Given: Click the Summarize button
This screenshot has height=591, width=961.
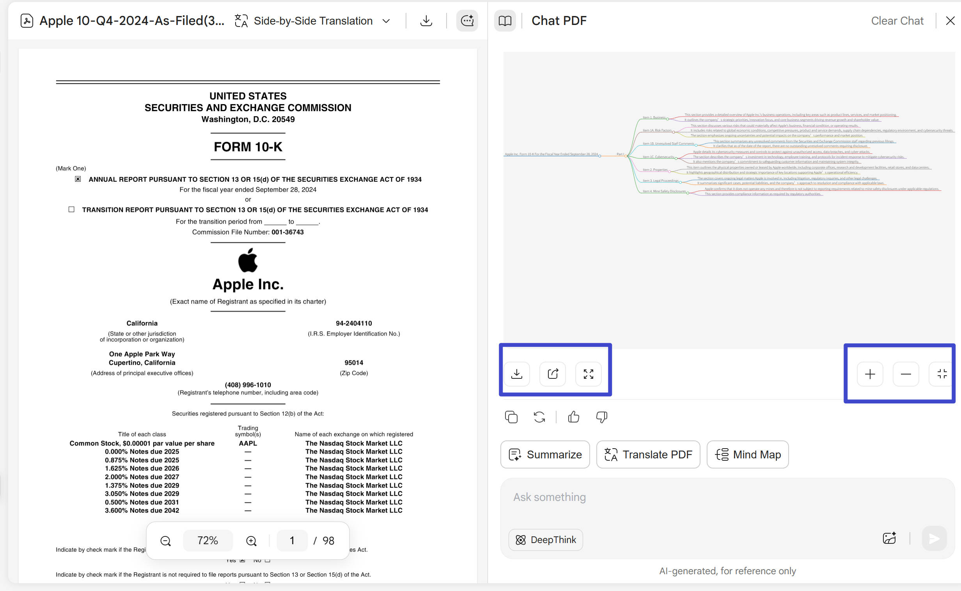Looking at the screenshot, I should tap(545, 454).
